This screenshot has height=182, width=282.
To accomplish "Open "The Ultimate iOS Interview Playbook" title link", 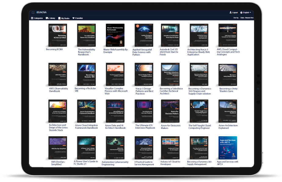I will tap(145, 127).
